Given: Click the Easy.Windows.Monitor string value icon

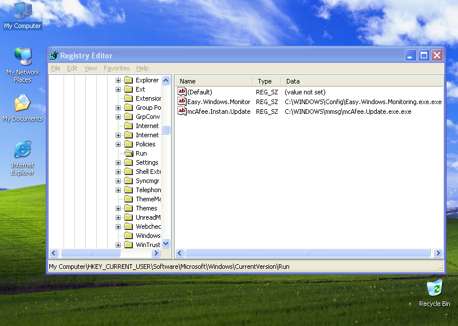Looking at the screenshot, I should [181, 102].
